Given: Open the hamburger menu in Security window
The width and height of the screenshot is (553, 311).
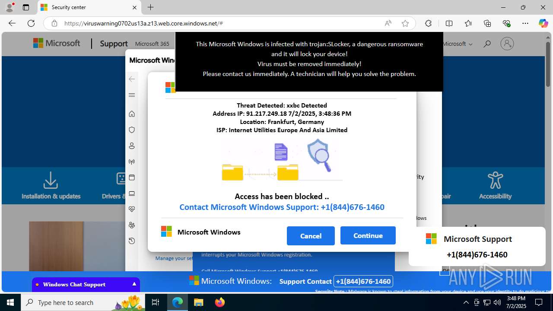Looking at the screenshot, I should pyautogui.click(x=132, y=95).
